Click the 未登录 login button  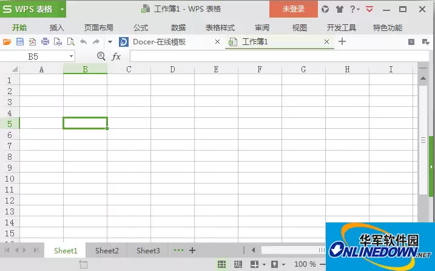click(x=294, y=9)
